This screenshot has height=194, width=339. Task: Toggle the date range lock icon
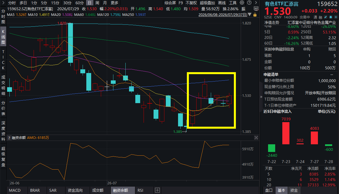point(255,15)
